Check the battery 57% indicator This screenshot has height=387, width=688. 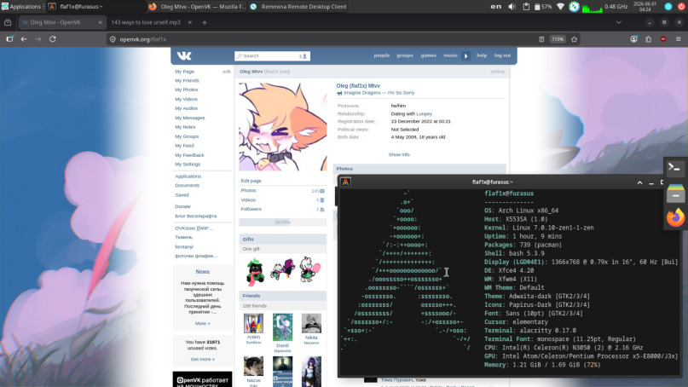(x=543, y=7)
